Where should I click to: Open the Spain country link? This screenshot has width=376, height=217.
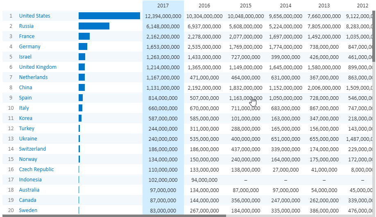tap(25, 98)
